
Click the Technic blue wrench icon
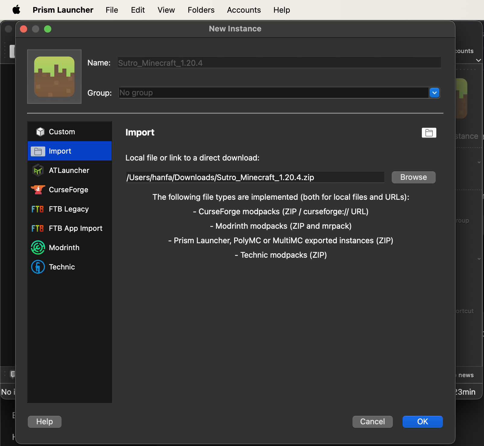[x=38, y=267]
